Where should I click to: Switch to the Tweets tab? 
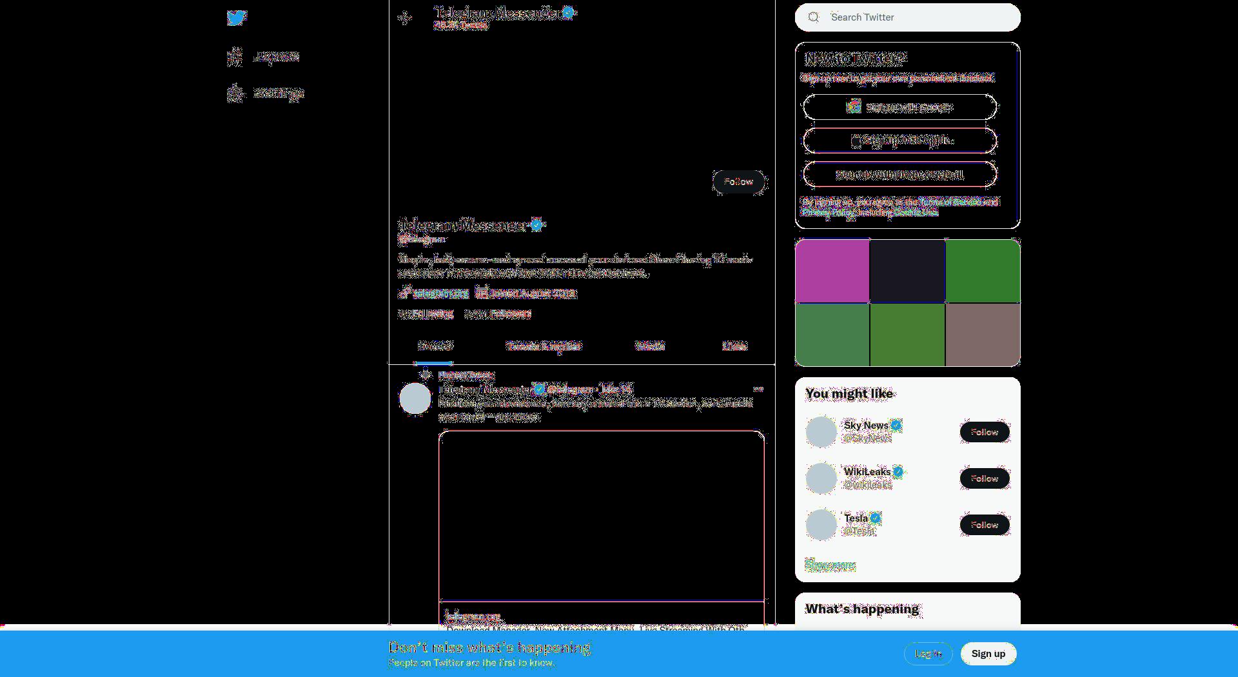pos(435,346)
